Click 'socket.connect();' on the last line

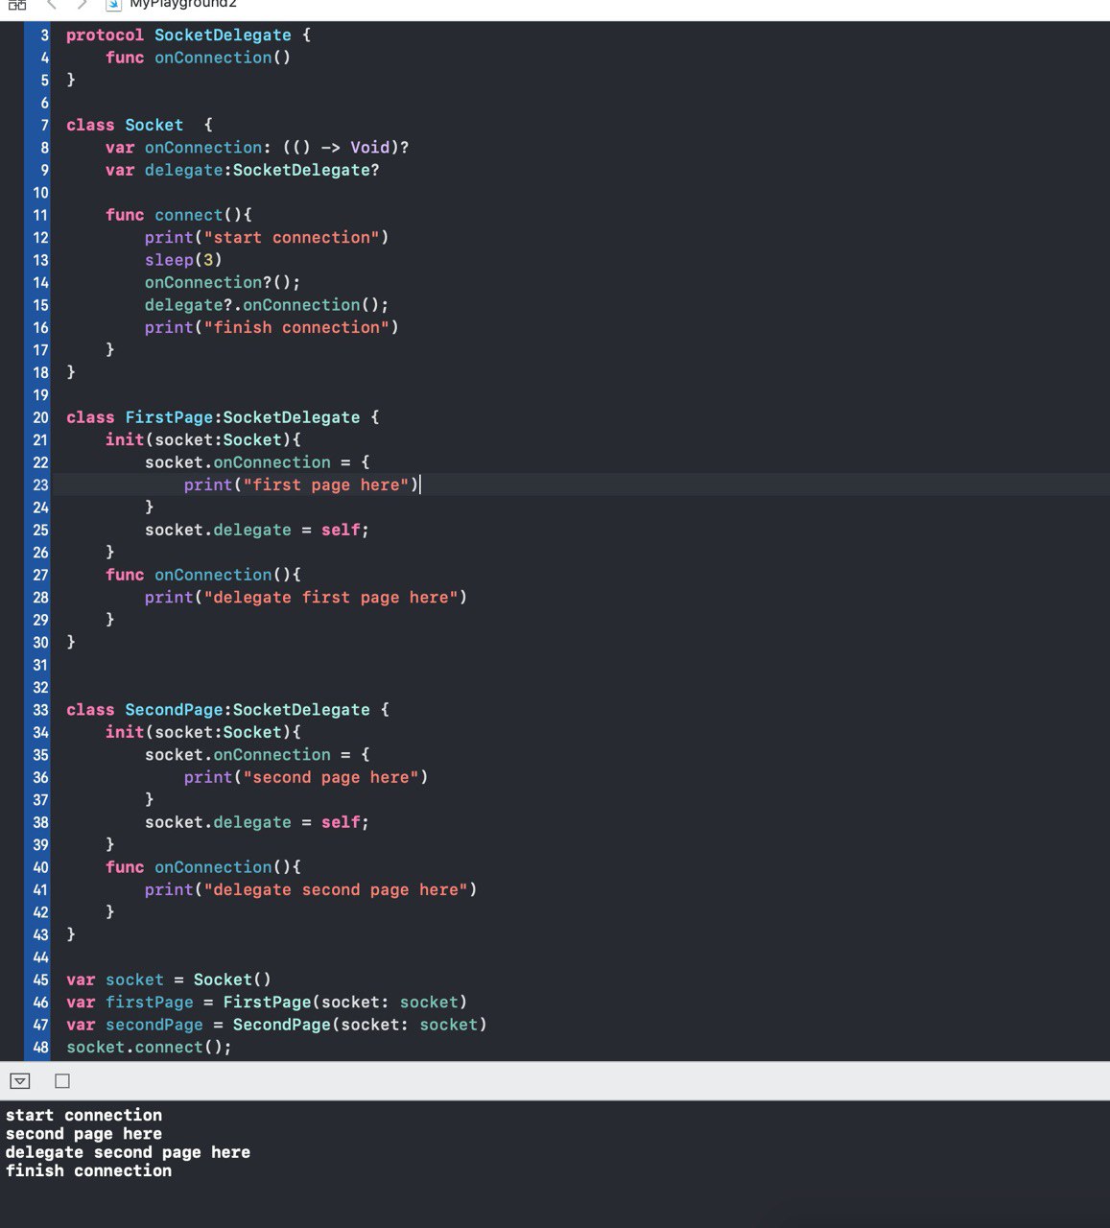(x=149, y=1048)
